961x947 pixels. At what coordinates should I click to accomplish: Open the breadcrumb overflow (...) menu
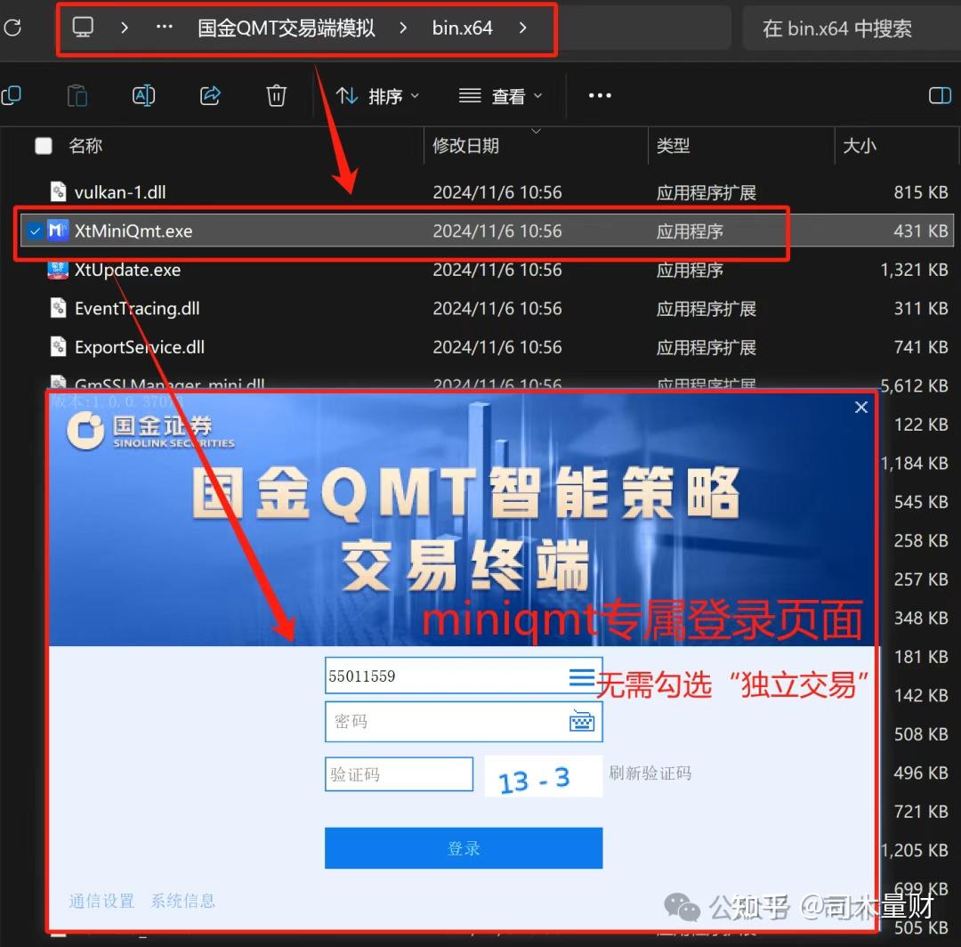coord(164,28)
